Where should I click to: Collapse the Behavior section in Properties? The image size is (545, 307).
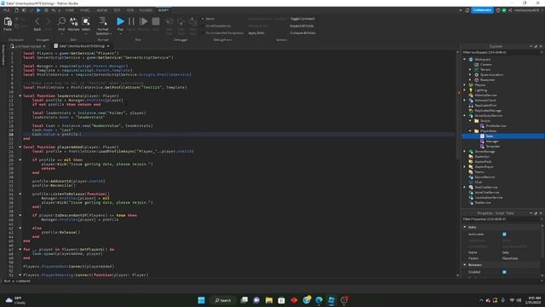pos(465,265)
